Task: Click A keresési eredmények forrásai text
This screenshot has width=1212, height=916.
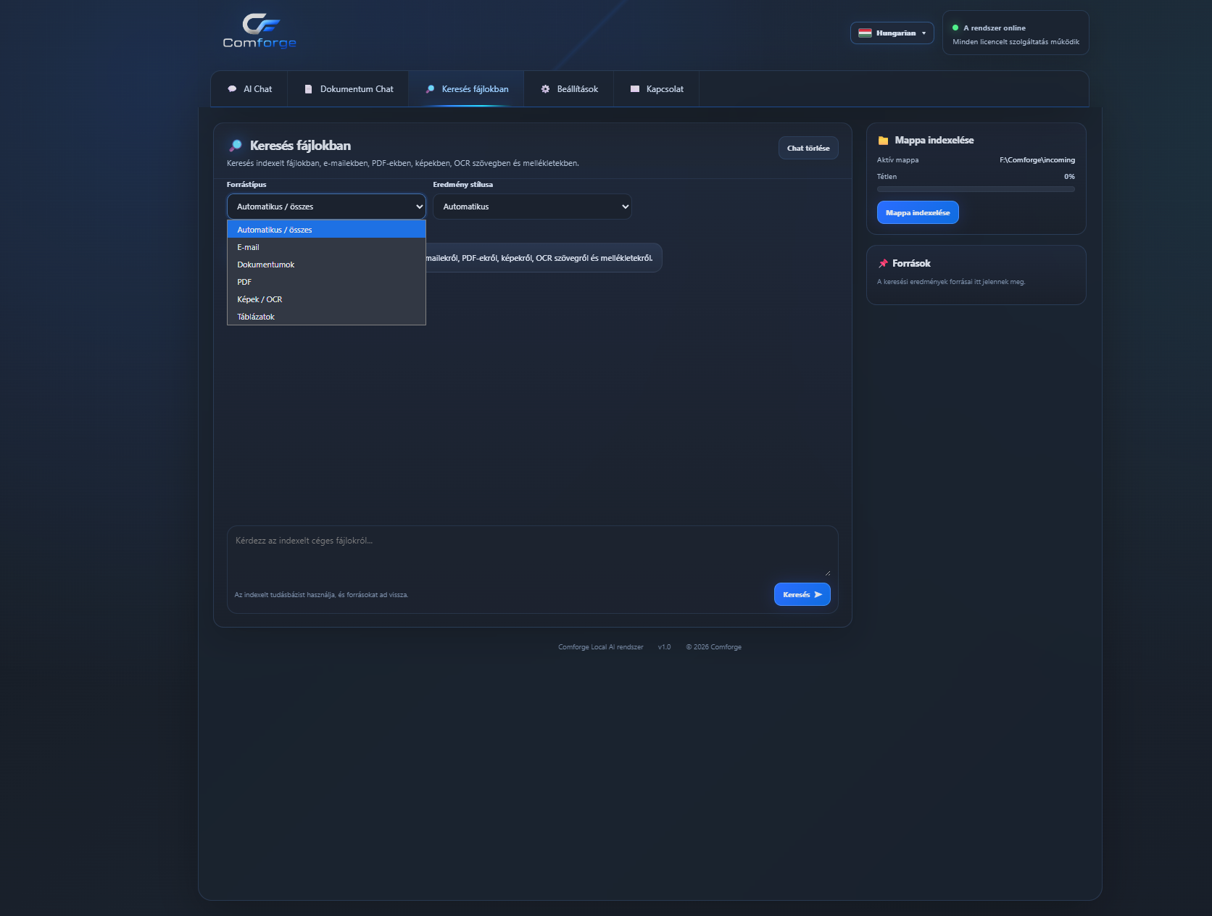Action: coord(951,282)
